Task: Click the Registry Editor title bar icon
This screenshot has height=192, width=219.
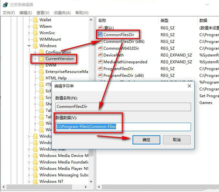Action: click(x=6, y=5)
